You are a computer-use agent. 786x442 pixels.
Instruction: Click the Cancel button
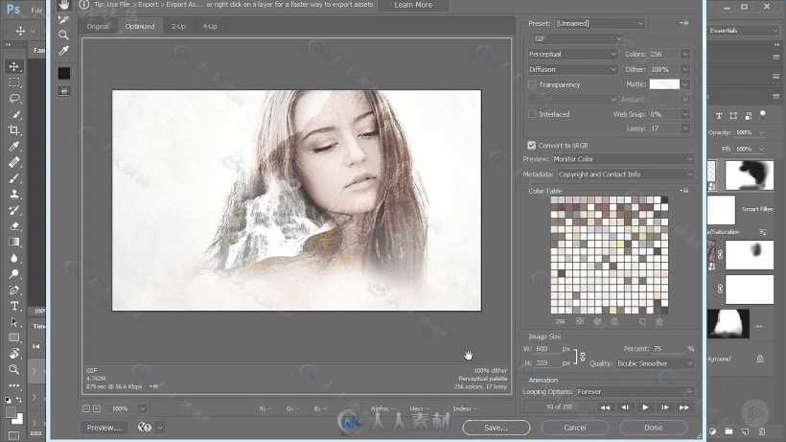click(x=574, y=428)
